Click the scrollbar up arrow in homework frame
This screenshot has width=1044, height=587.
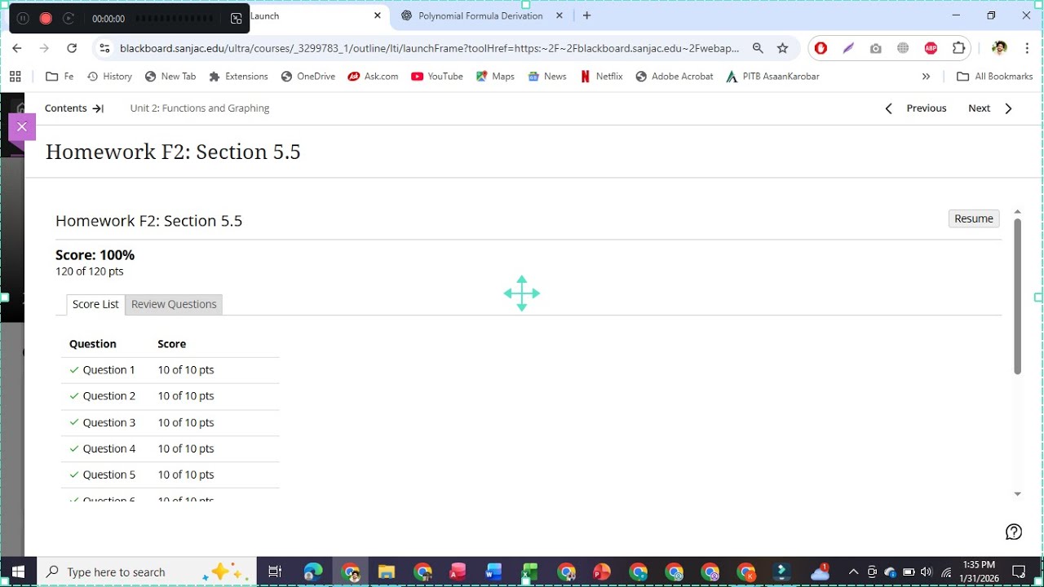coord(1017,212)
